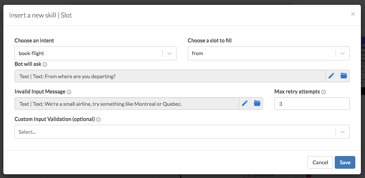
Task: Click the 'We're a small airline' message field
Action: 127,104
